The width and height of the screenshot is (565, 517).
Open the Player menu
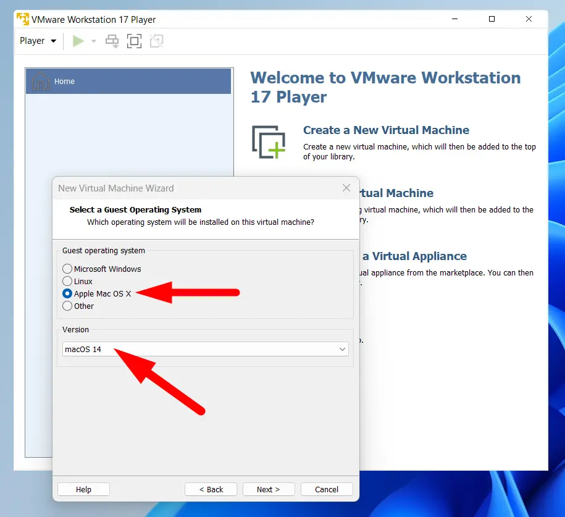(x=38, y=41)
